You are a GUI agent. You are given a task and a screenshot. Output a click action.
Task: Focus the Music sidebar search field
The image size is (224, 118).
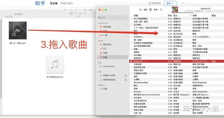[x=113, y=17]
